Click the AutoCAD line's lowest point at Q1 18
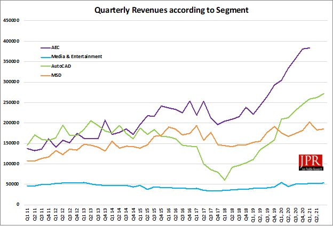333x226 pixels. click(225, 180)
